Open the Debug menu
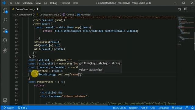195x110 pixels. point(54,3)
